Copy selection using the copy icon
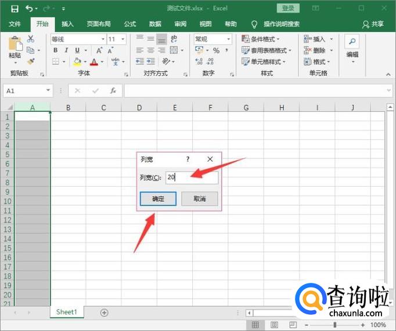The image size is (396, 331). [31, 50]
